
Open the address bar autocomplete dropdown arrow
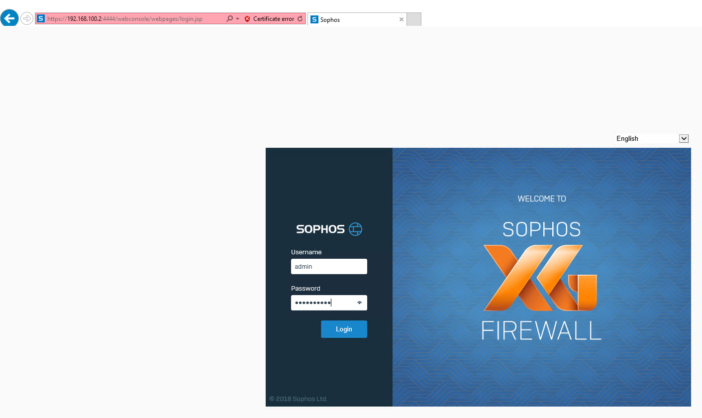coord(238,19)
